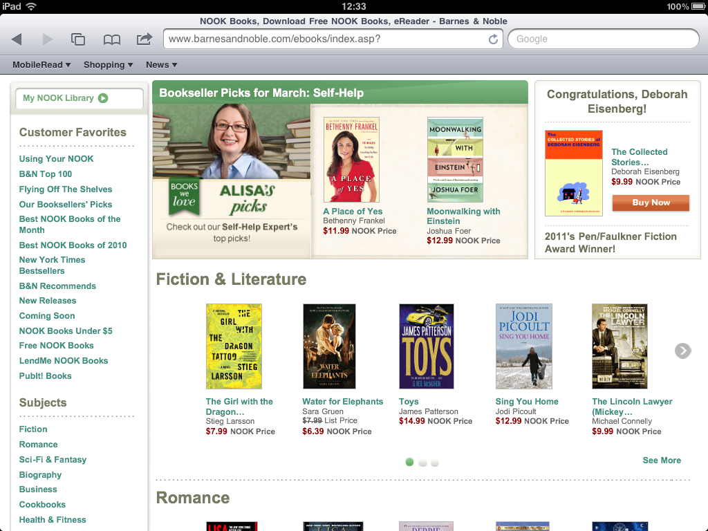Tap the Safari back arrow
This screenshot has width=708, height=531.
tap(17, 39)
